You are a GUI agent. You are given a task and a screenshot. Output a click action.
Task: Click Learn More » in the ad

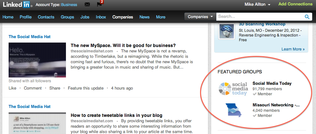tap(293, 49)
